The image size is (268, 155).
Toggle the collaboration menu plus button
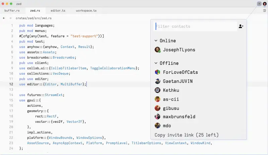point(259,4)
